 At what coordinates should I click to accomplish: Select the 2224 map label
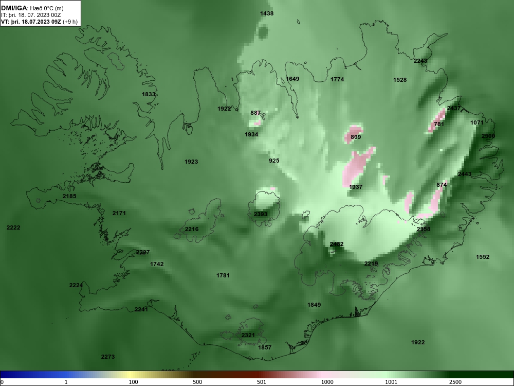point(76,285)
